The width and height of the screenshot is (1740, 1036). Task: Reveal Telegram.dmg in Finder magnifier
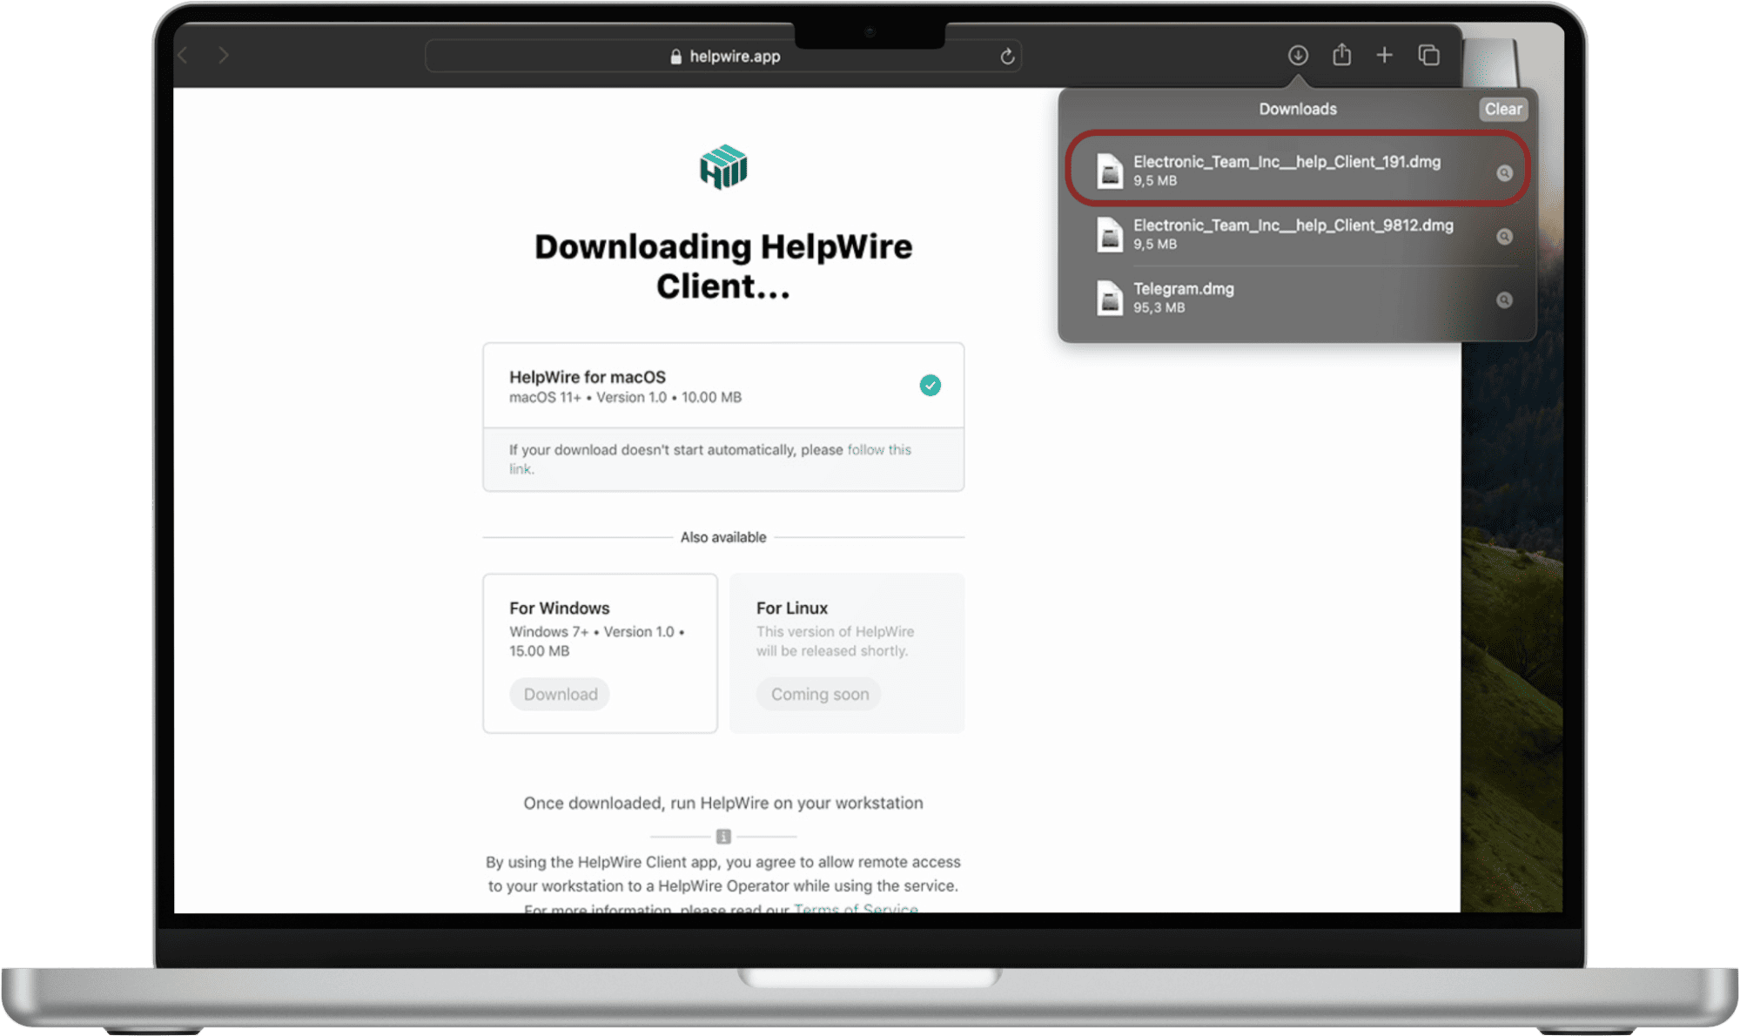(x=1504, y=300)
